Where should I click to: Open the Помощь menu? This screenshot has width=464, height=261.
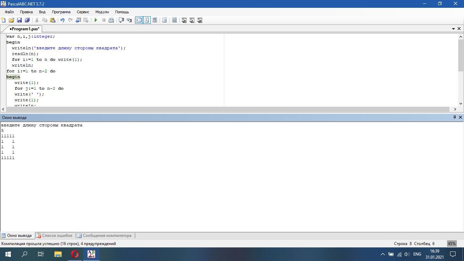click(x=122, y=12)
